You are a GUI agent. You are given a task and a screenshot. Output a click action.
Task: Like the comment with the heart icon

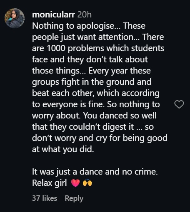click(x=179, y=104)
